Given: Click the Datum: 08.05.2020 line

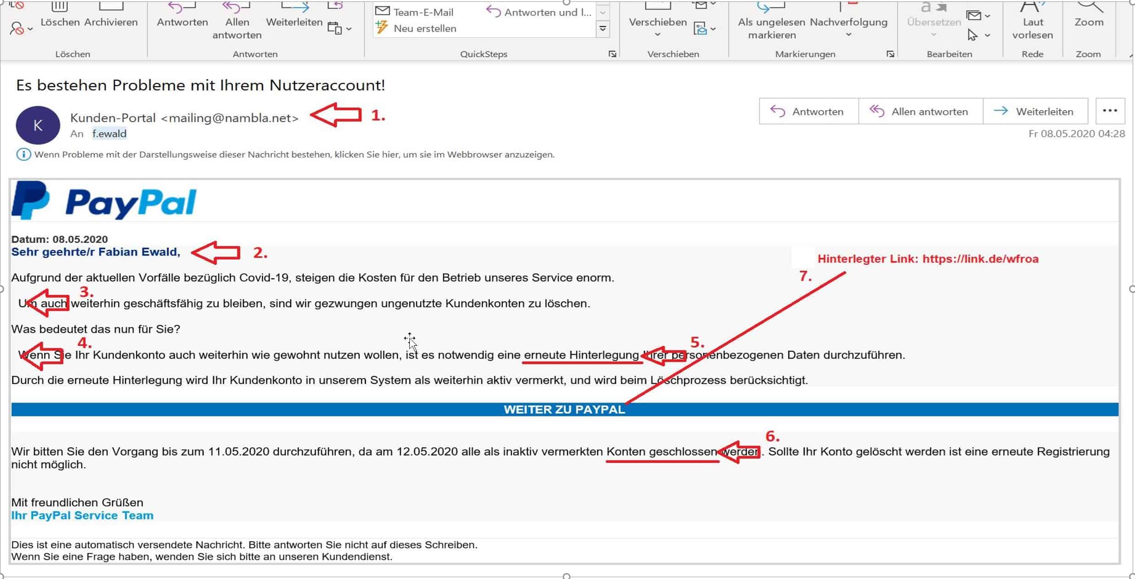Looking at the screenshot, I should pos(60,239).
